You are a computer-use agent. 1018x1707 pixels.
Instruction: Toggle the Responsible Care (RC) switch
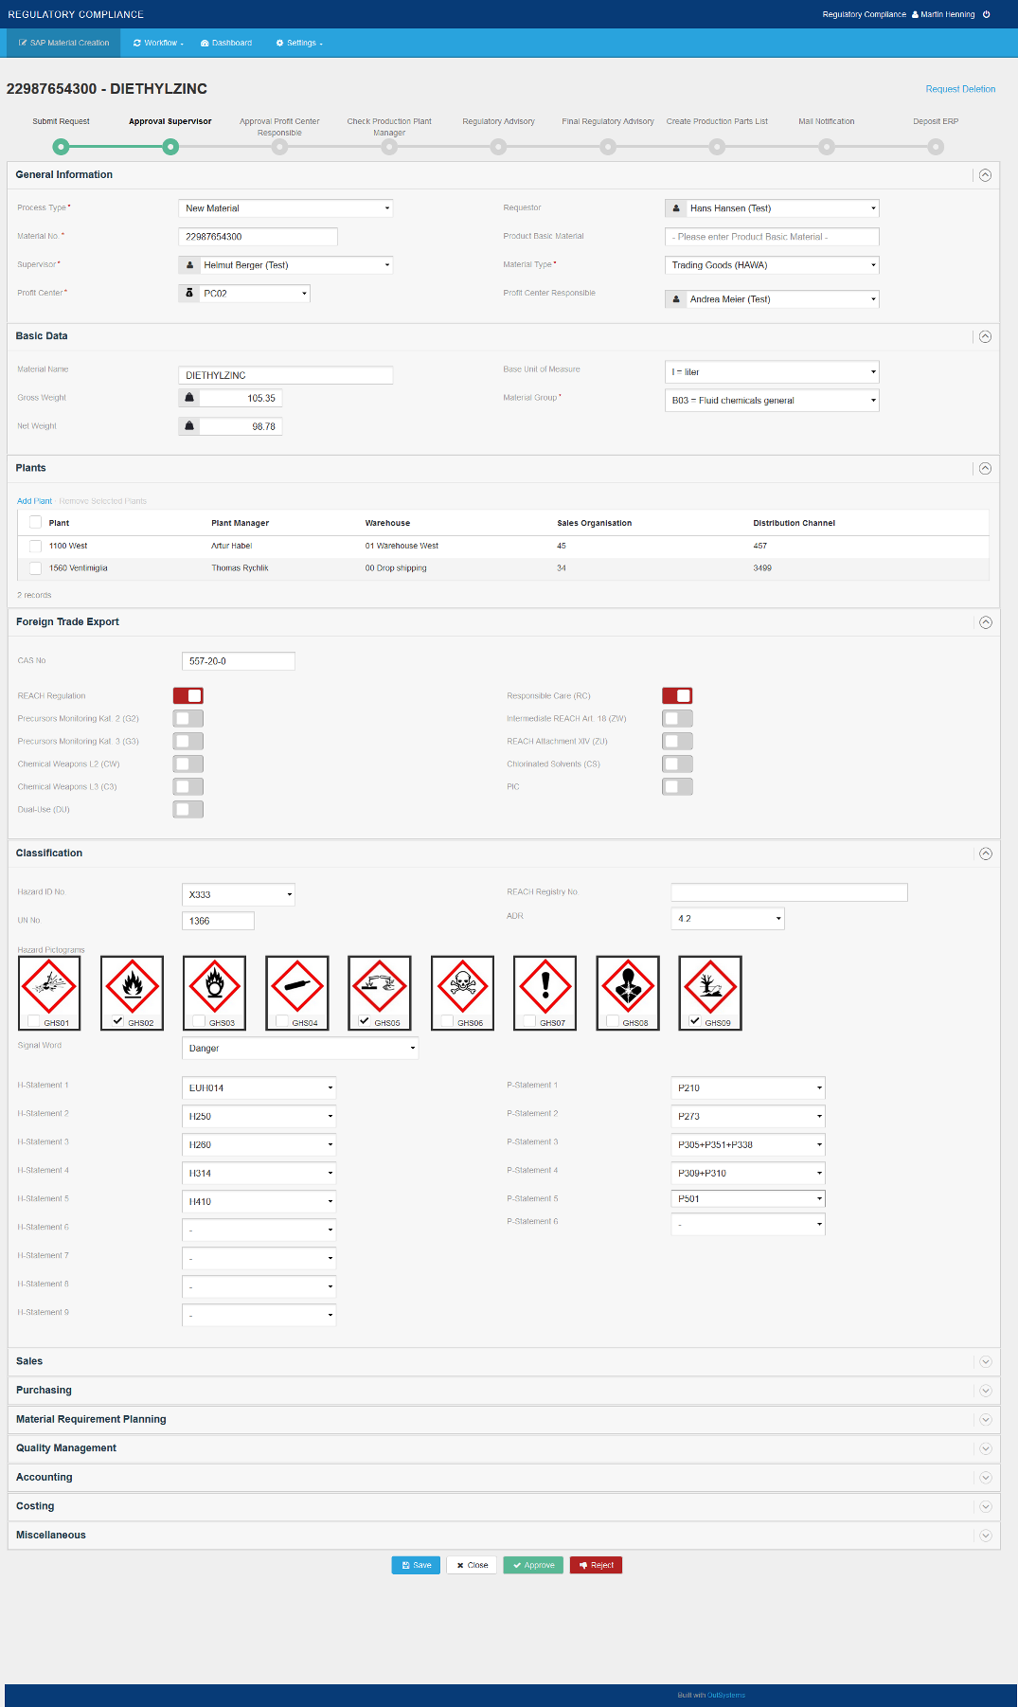click(x=677, y=695)
